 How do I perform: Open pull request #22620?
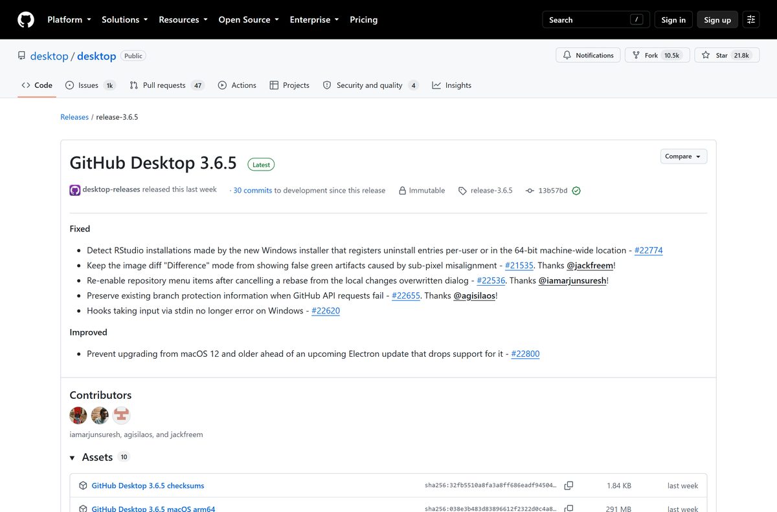tap(326, 311)
